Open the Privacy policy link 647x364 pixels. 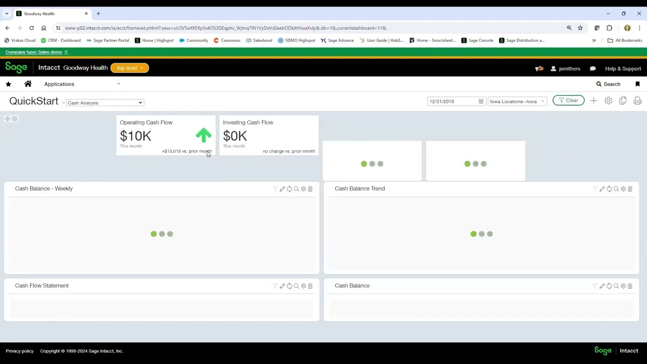[20, 351]
